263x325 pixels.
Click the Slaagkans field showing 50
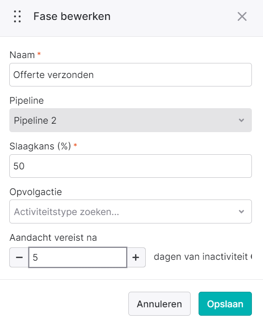tap(131, 166)
